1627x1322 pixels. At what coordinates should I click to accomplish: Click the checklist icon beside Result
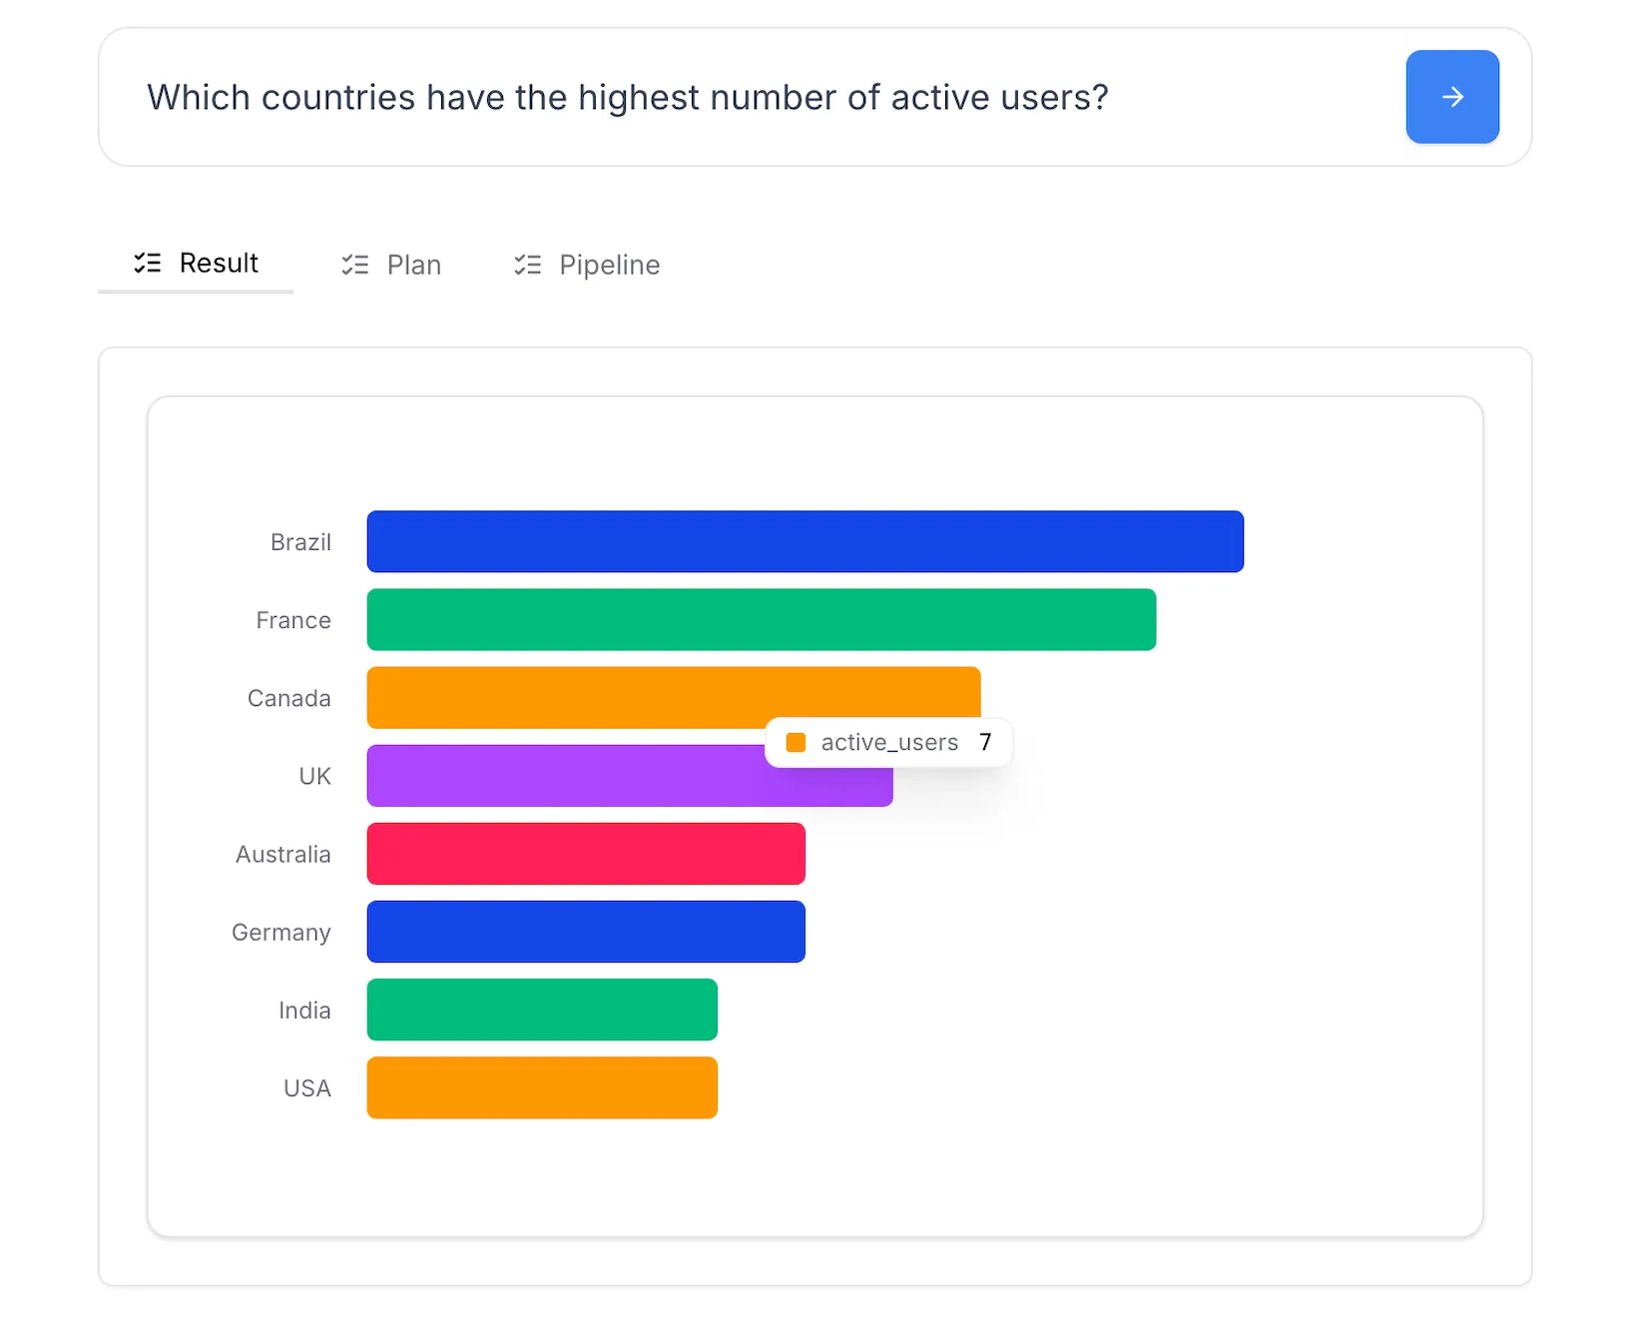tap(148, 263)
